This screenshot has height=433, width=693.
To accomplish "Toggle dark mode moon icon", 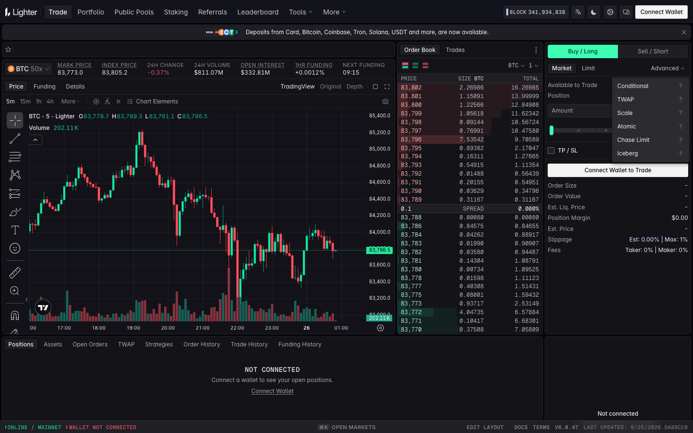I will tap(594, 12).
